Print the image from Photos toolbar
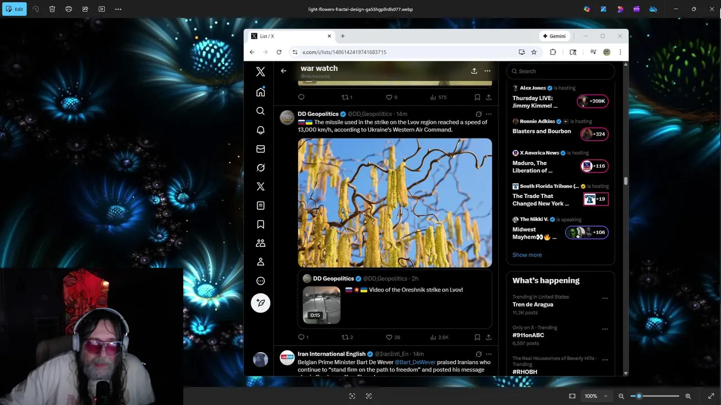721x405 pixels. pyautogui.click(x=68, y=9)
